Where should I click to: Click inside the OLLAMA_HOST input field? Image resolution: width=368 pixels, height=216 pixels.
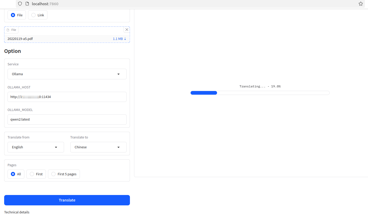click(67, 97)
